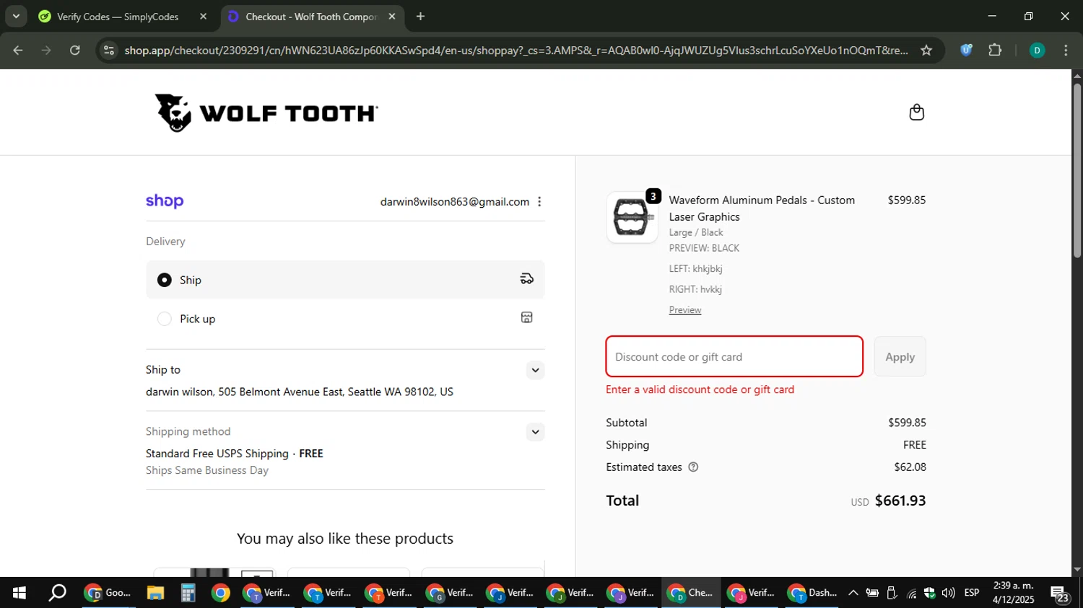1083x608 pixels.
Task: Open the network Wi-Fi tray icon
Action: pos(912,593)
